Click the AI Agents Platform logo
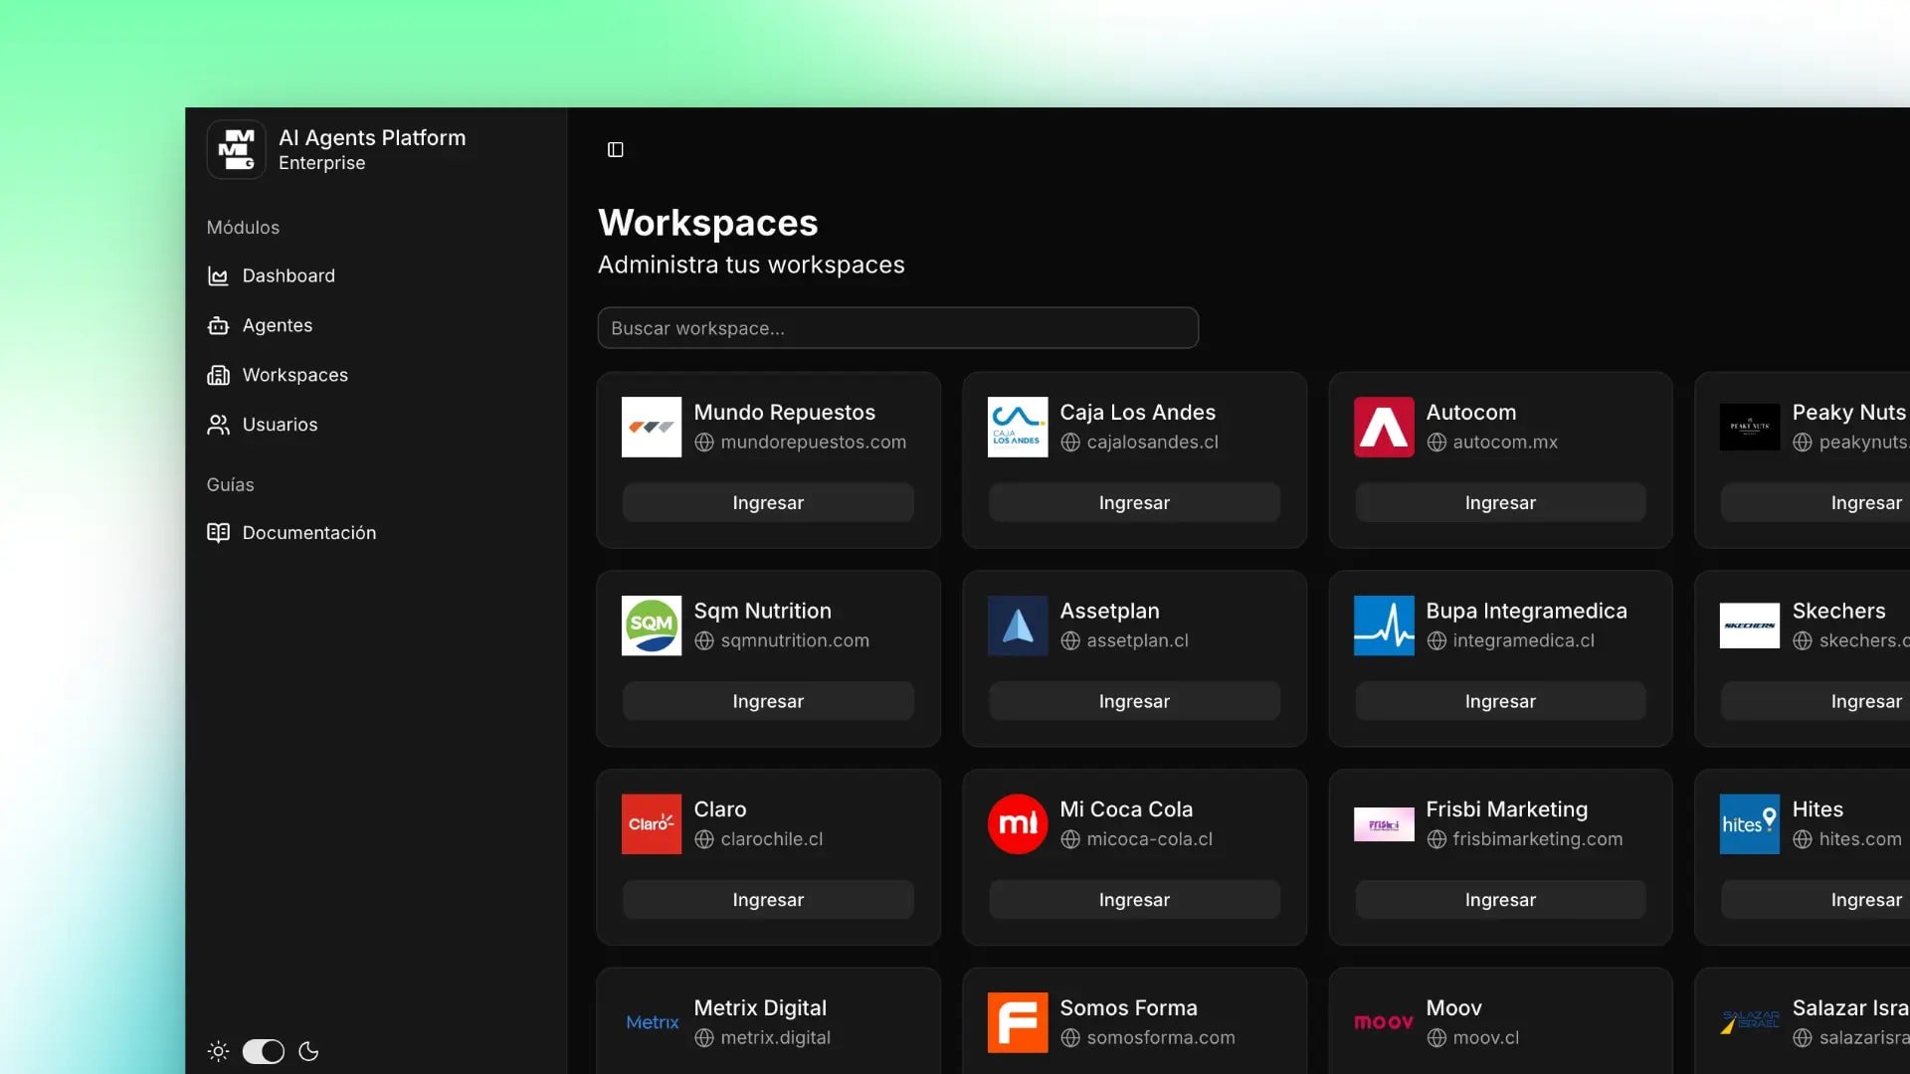The height and width of the screenshot is (1074, 1910). click(x=236, y=150)
